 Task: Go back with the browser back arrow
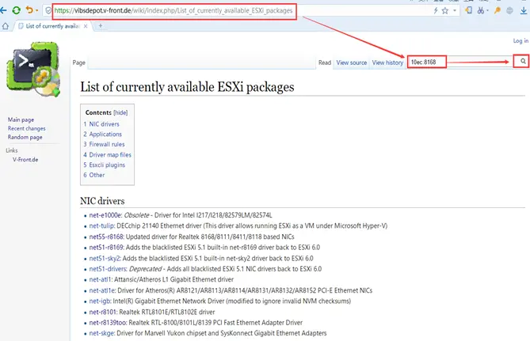point(3,10)
